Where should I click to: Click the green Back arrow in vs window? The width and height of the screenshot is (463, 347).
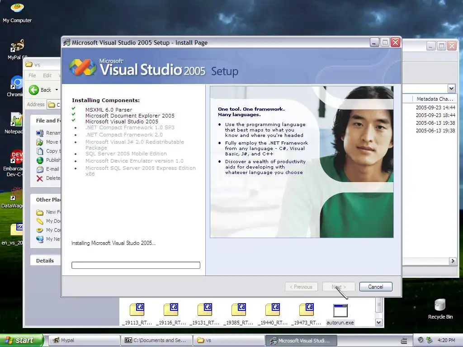(33, 90)
